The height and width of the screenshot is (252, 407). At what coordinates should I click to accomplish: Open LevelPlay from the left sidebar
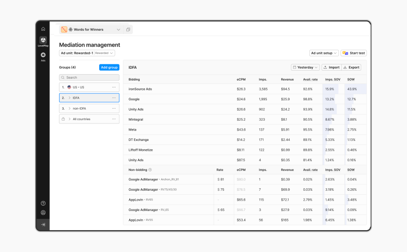(x=43, y=41)
